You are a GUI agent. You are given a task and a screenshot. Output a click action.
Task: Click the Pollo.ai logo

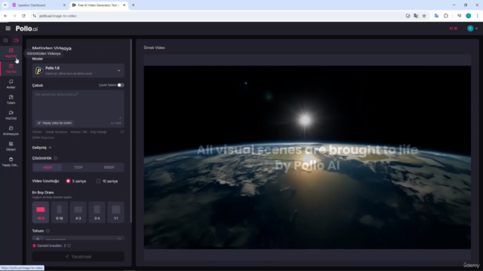27,29
